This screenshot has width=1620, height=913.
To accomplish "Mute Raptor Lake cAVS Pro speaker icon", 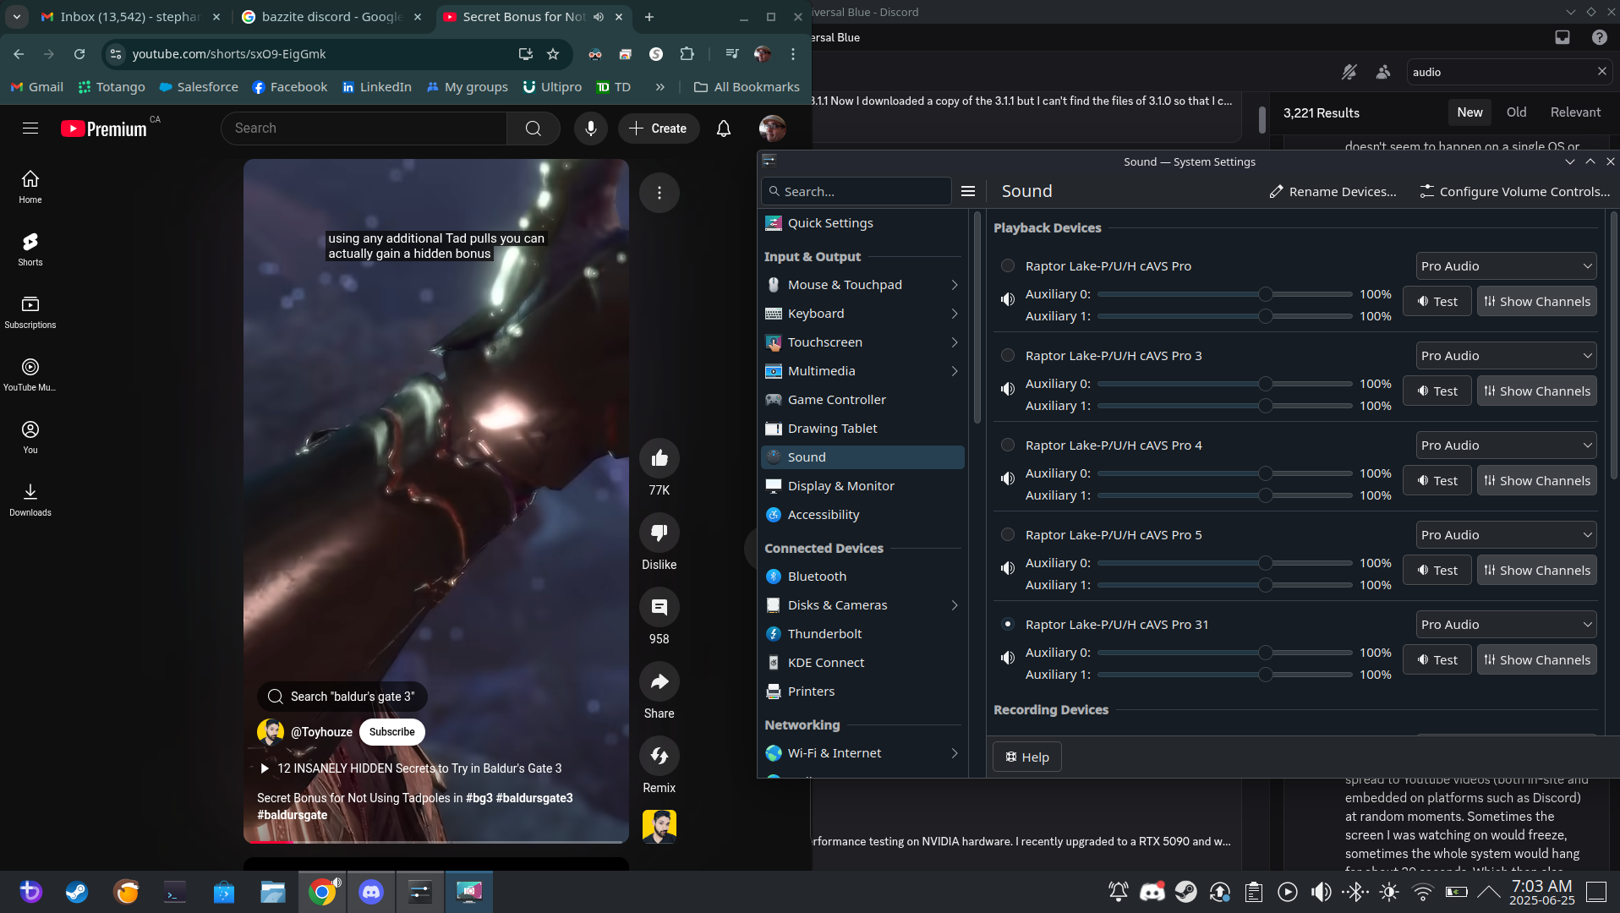I will (1008, 299).
